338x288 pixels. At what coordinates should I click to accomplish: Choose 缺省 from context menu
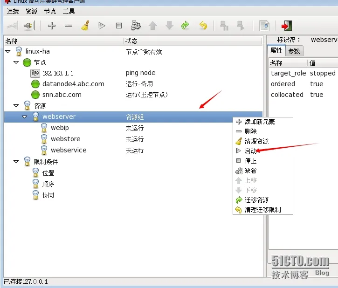[x=263, y=171]
